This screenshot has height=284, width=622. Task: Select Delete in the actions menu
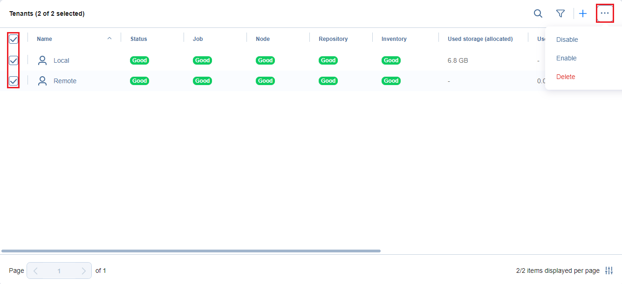click(x=566, y=77)
